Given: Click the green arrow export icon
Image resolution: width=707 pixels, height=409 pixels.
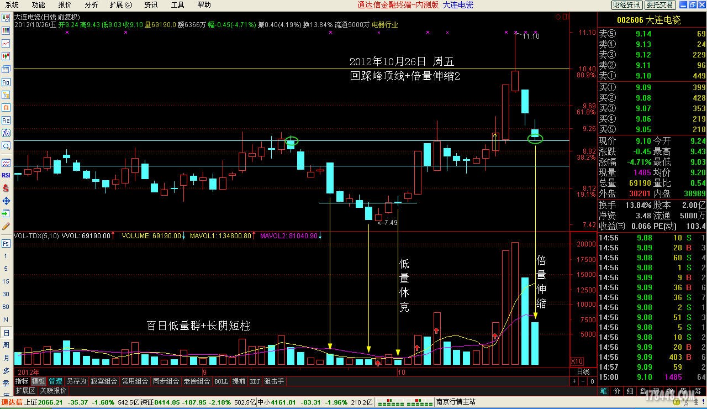Looking at the screenshot, I should [x=6, y=213].
